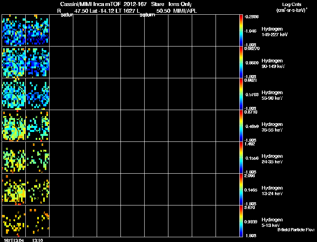Image resolution: width=317 pixels, height=242 pixels.
Task: Click the 'Hydrogen 24-35 keV' label
Action: point(272,159)
